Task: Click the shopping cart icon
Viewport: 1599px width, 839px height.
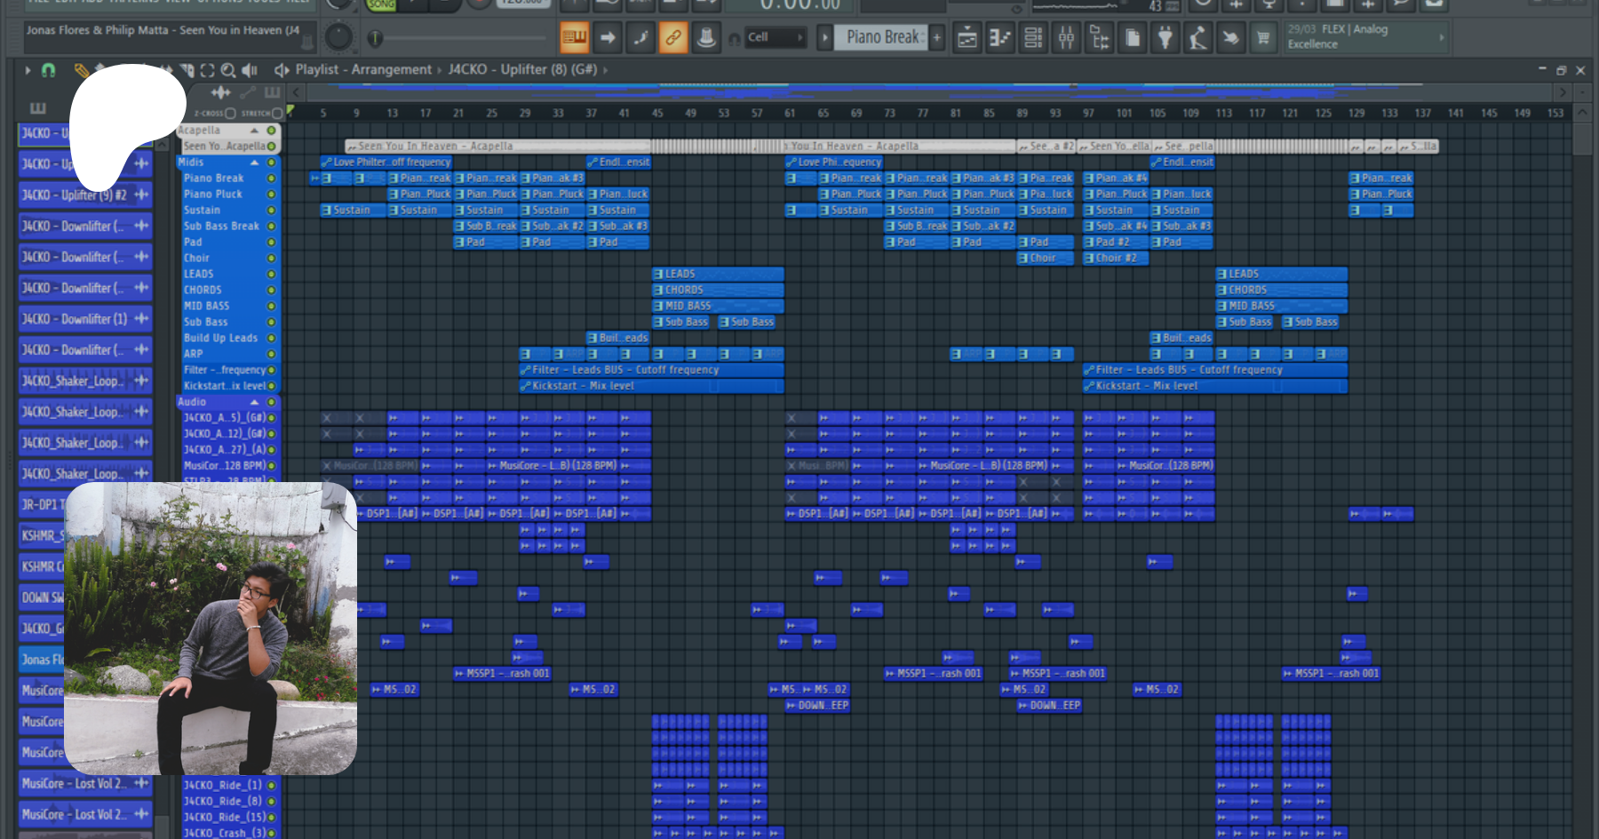Action: click(1262, 37)
